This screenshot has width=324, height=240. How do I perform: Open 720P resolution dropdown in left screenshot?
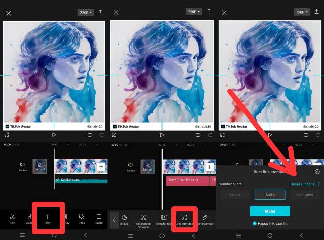[86, 12]
